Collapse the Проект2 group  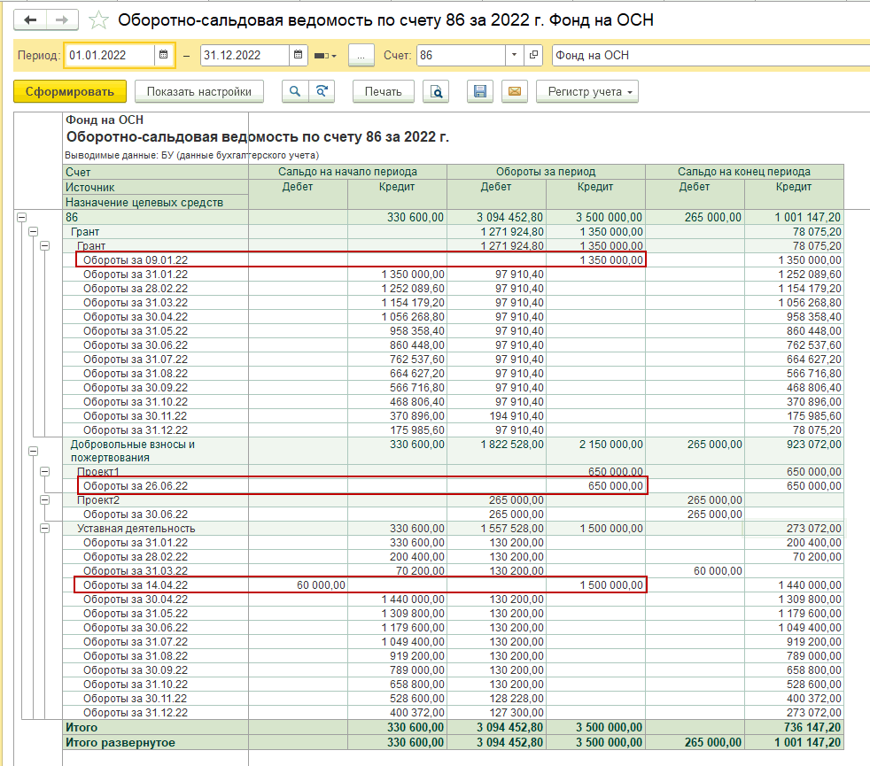[46, 500]
